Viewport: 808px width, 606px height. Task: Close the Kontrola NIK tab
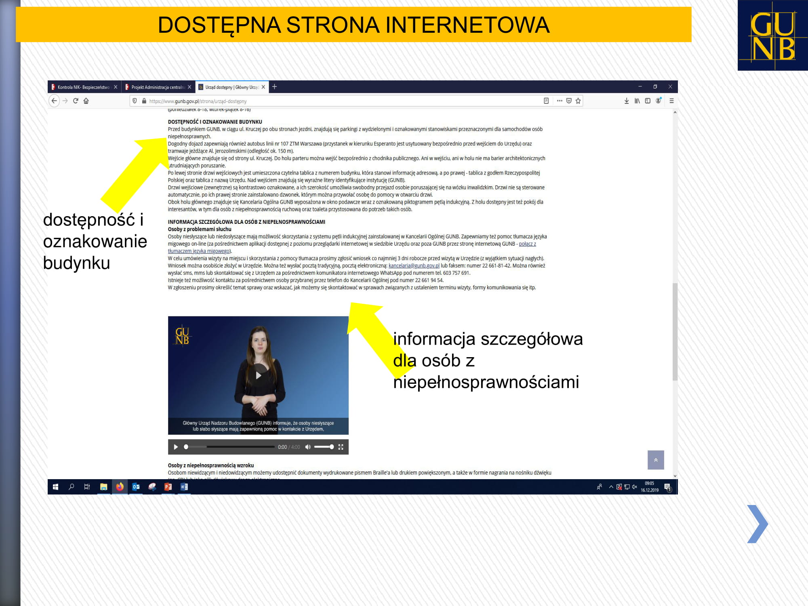coord(116,87)
